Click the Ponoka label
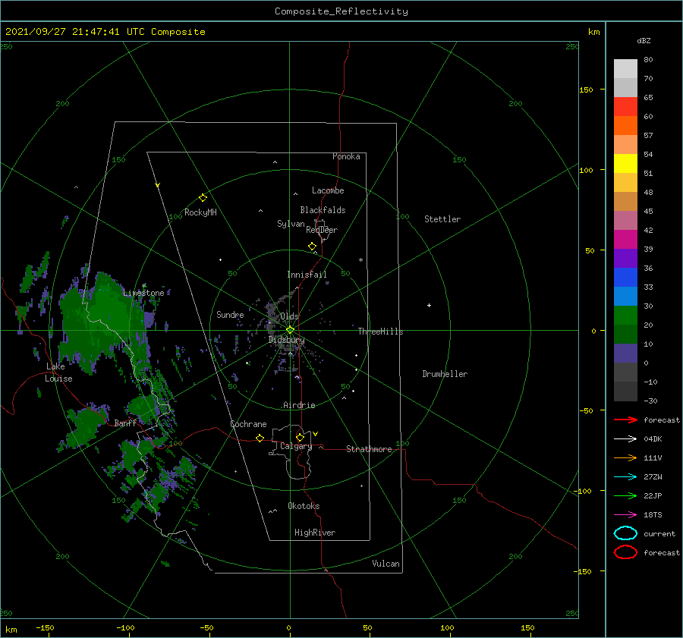Screen dimensions: 683x638 pyautogui.click(x=346, y=156)
